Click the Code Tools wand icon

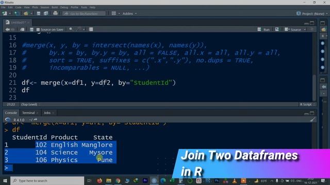[x=79, y=29]
